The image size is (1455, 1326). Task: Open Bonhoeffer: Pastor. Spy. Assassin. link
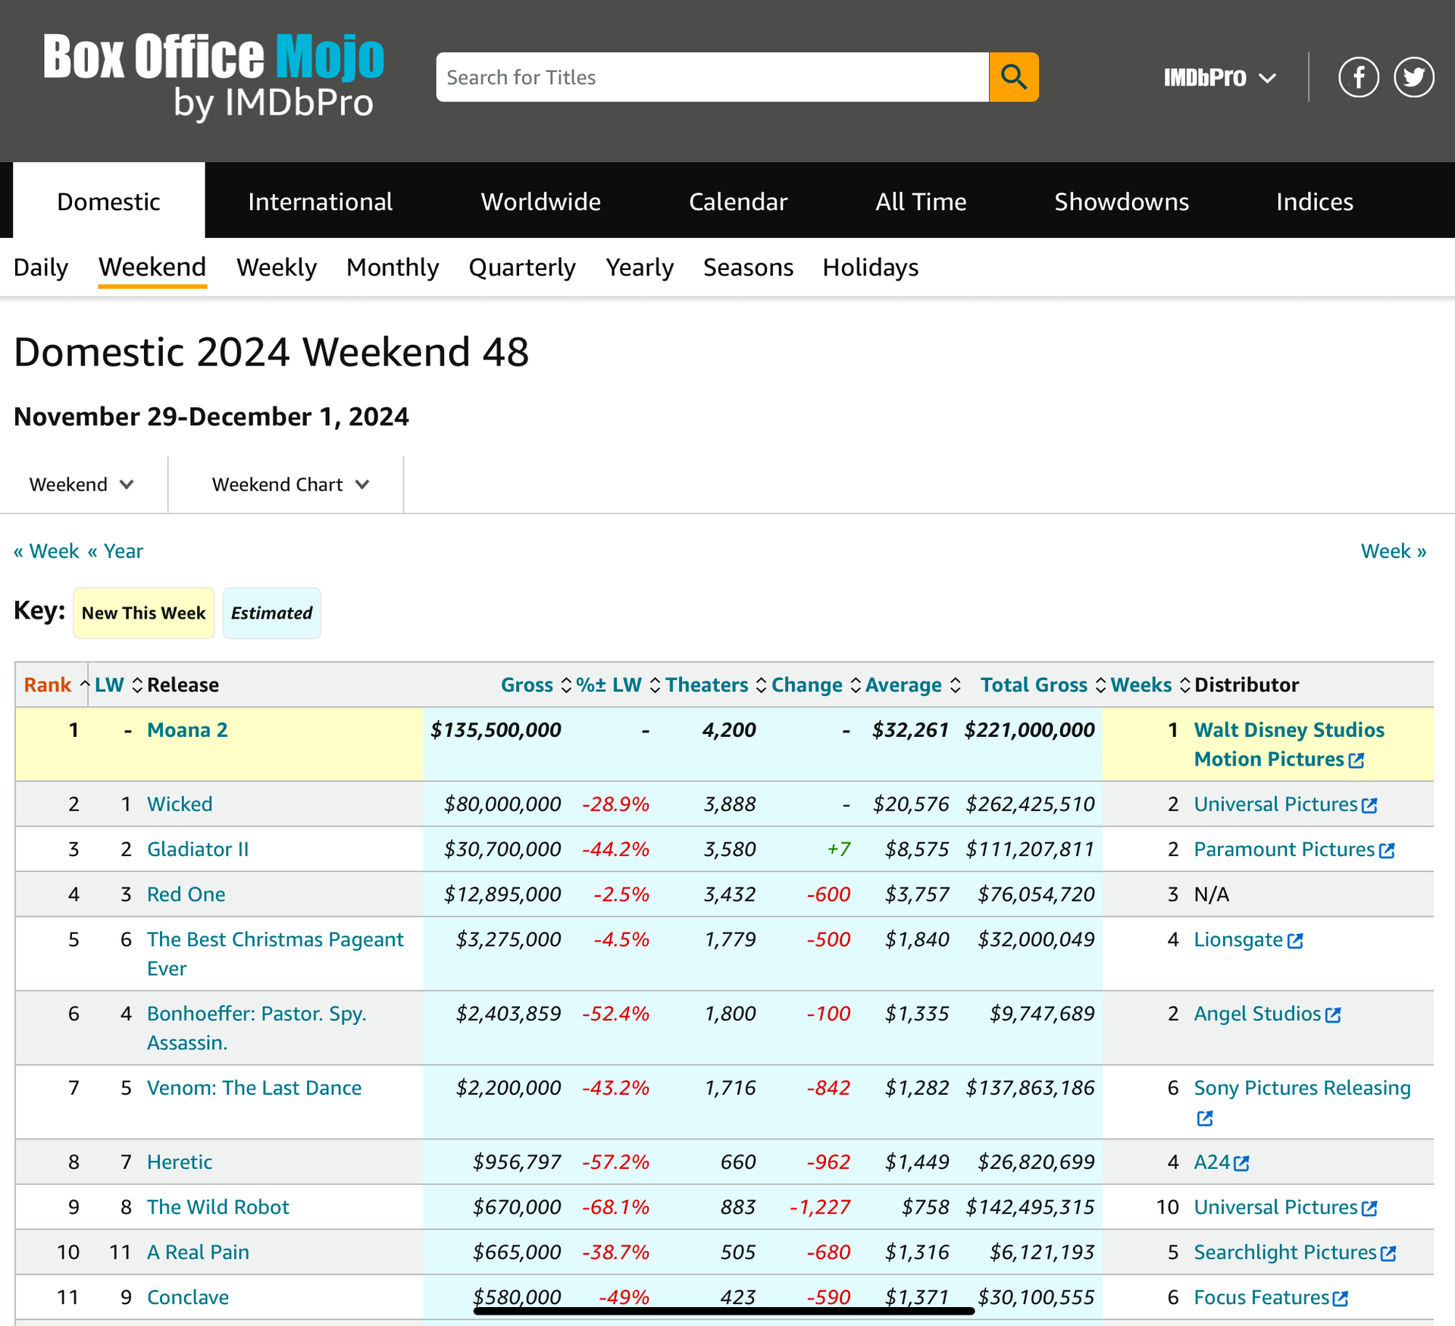click(256, 1028)
